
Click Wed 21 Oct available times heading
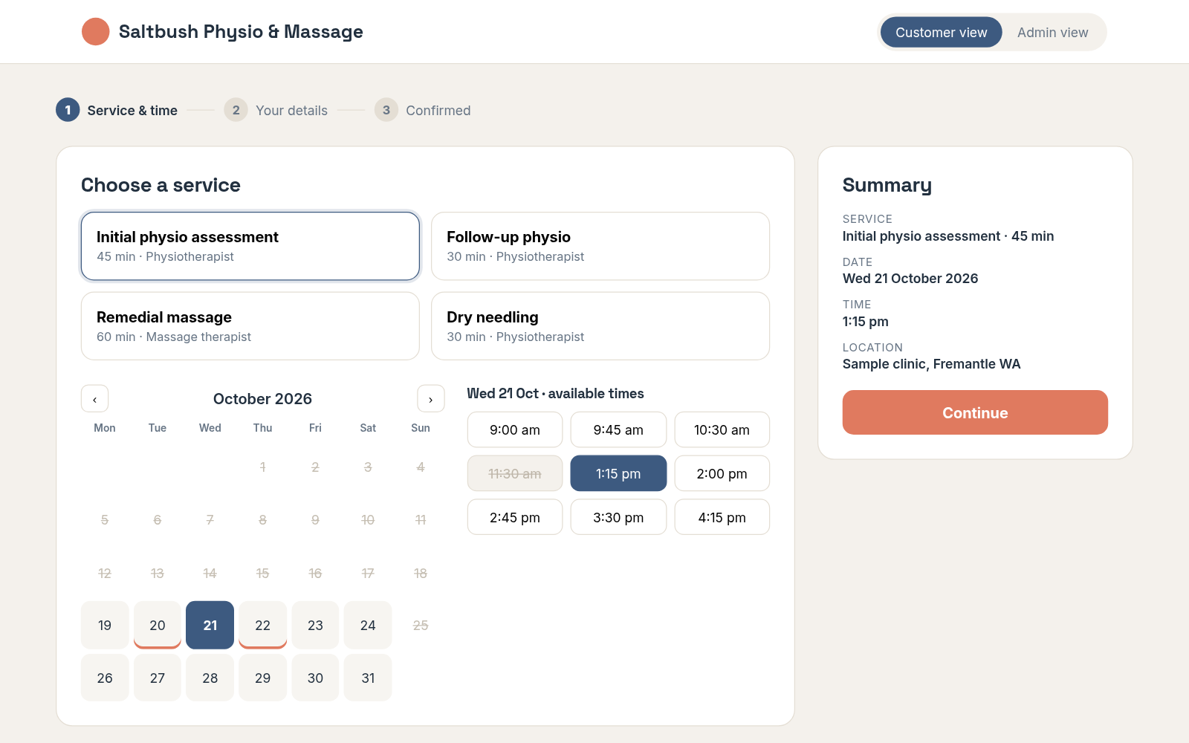coord(555,394)
